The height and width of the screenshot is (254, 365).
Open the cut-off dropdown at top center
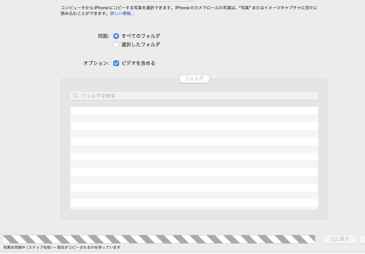[163, 1]
